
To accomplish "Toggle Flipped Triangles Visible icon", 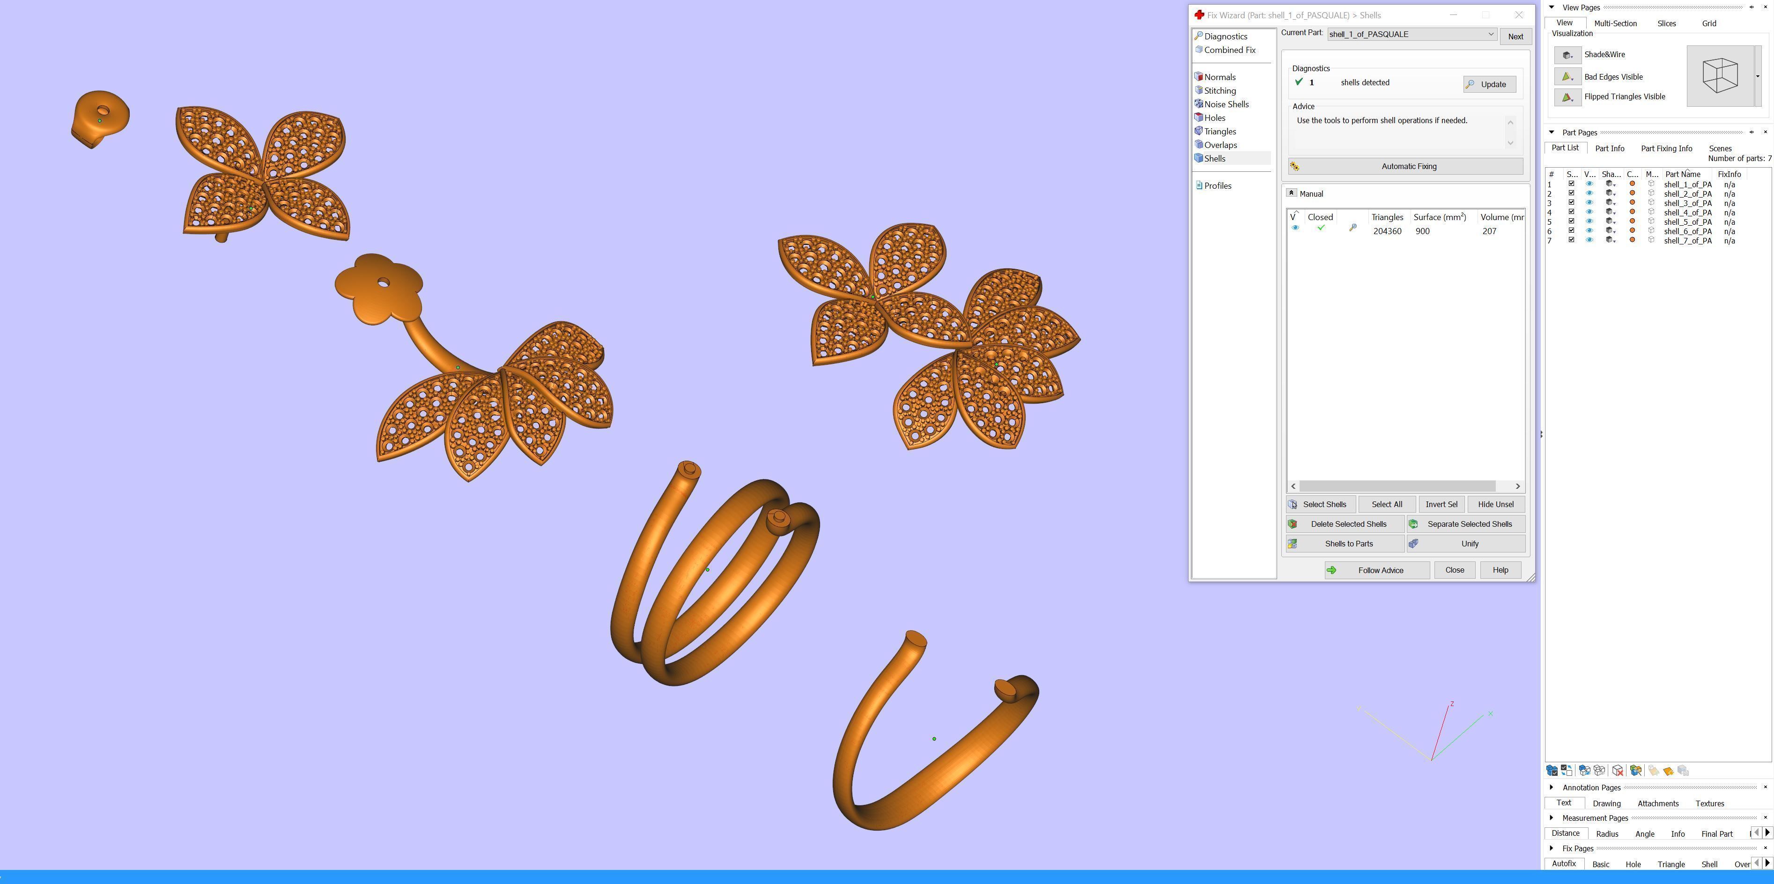I will (1567, 97).
